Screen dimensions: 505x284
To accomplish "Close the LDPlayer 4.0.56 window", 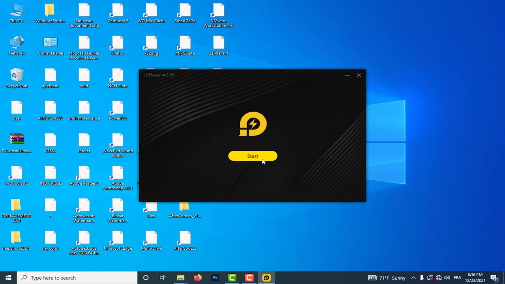I will coord(359,75).
